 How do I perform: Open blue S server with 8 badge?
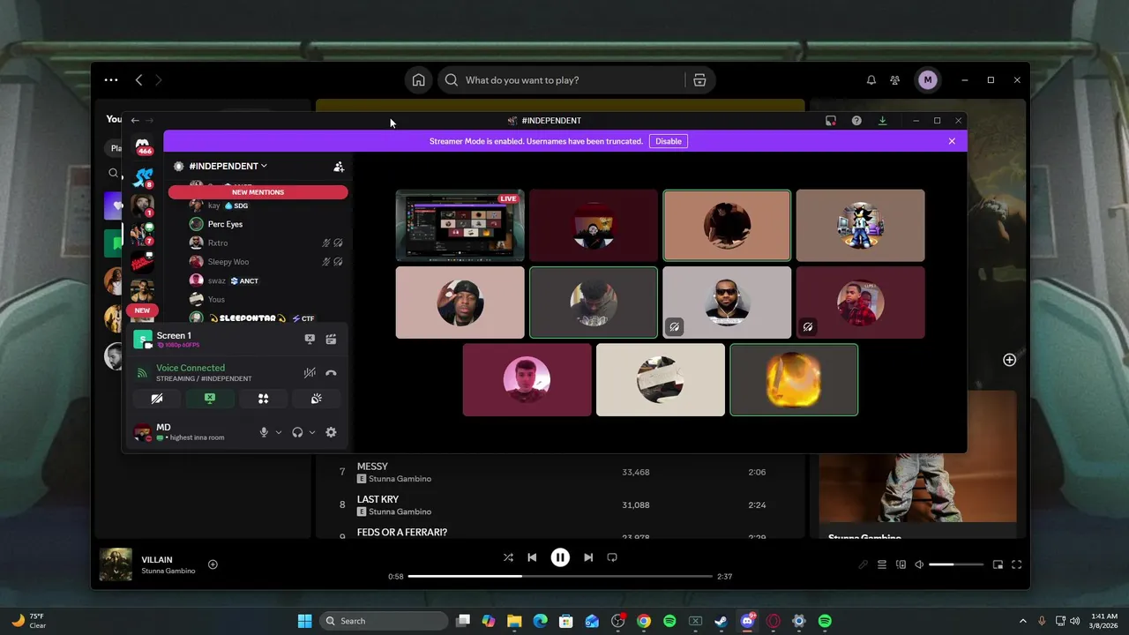[x=142, y=177]
